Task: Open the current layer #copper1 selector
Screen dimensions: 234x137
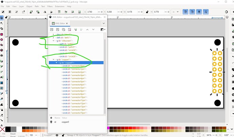Action: tap(48, 135)
